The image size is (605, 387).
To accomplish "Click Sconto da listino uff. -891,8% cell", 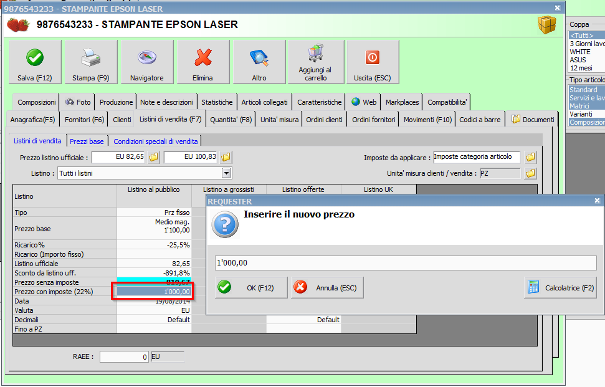I will [155, 273].
